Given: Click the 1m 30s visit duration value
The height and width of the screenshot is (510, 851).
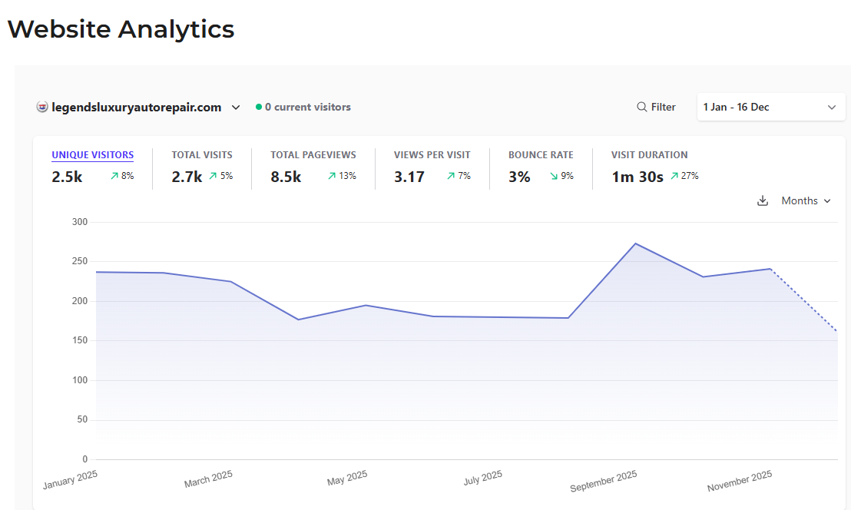Looking at the screenshot, I should (637, 177).
